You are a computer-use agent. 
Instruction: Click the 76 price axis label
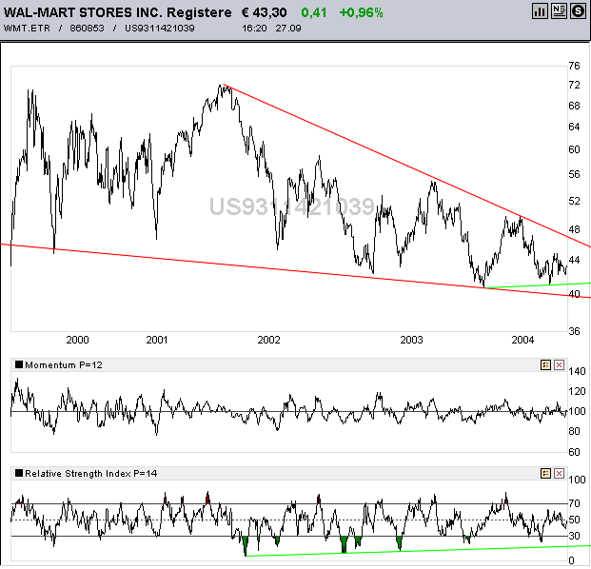pyautogui.click(x=574, y=66)
